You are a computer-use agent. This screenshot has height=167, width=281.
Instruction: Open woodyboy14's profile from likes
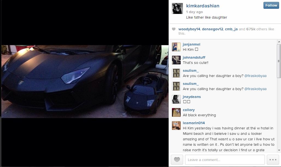(189, 29)
